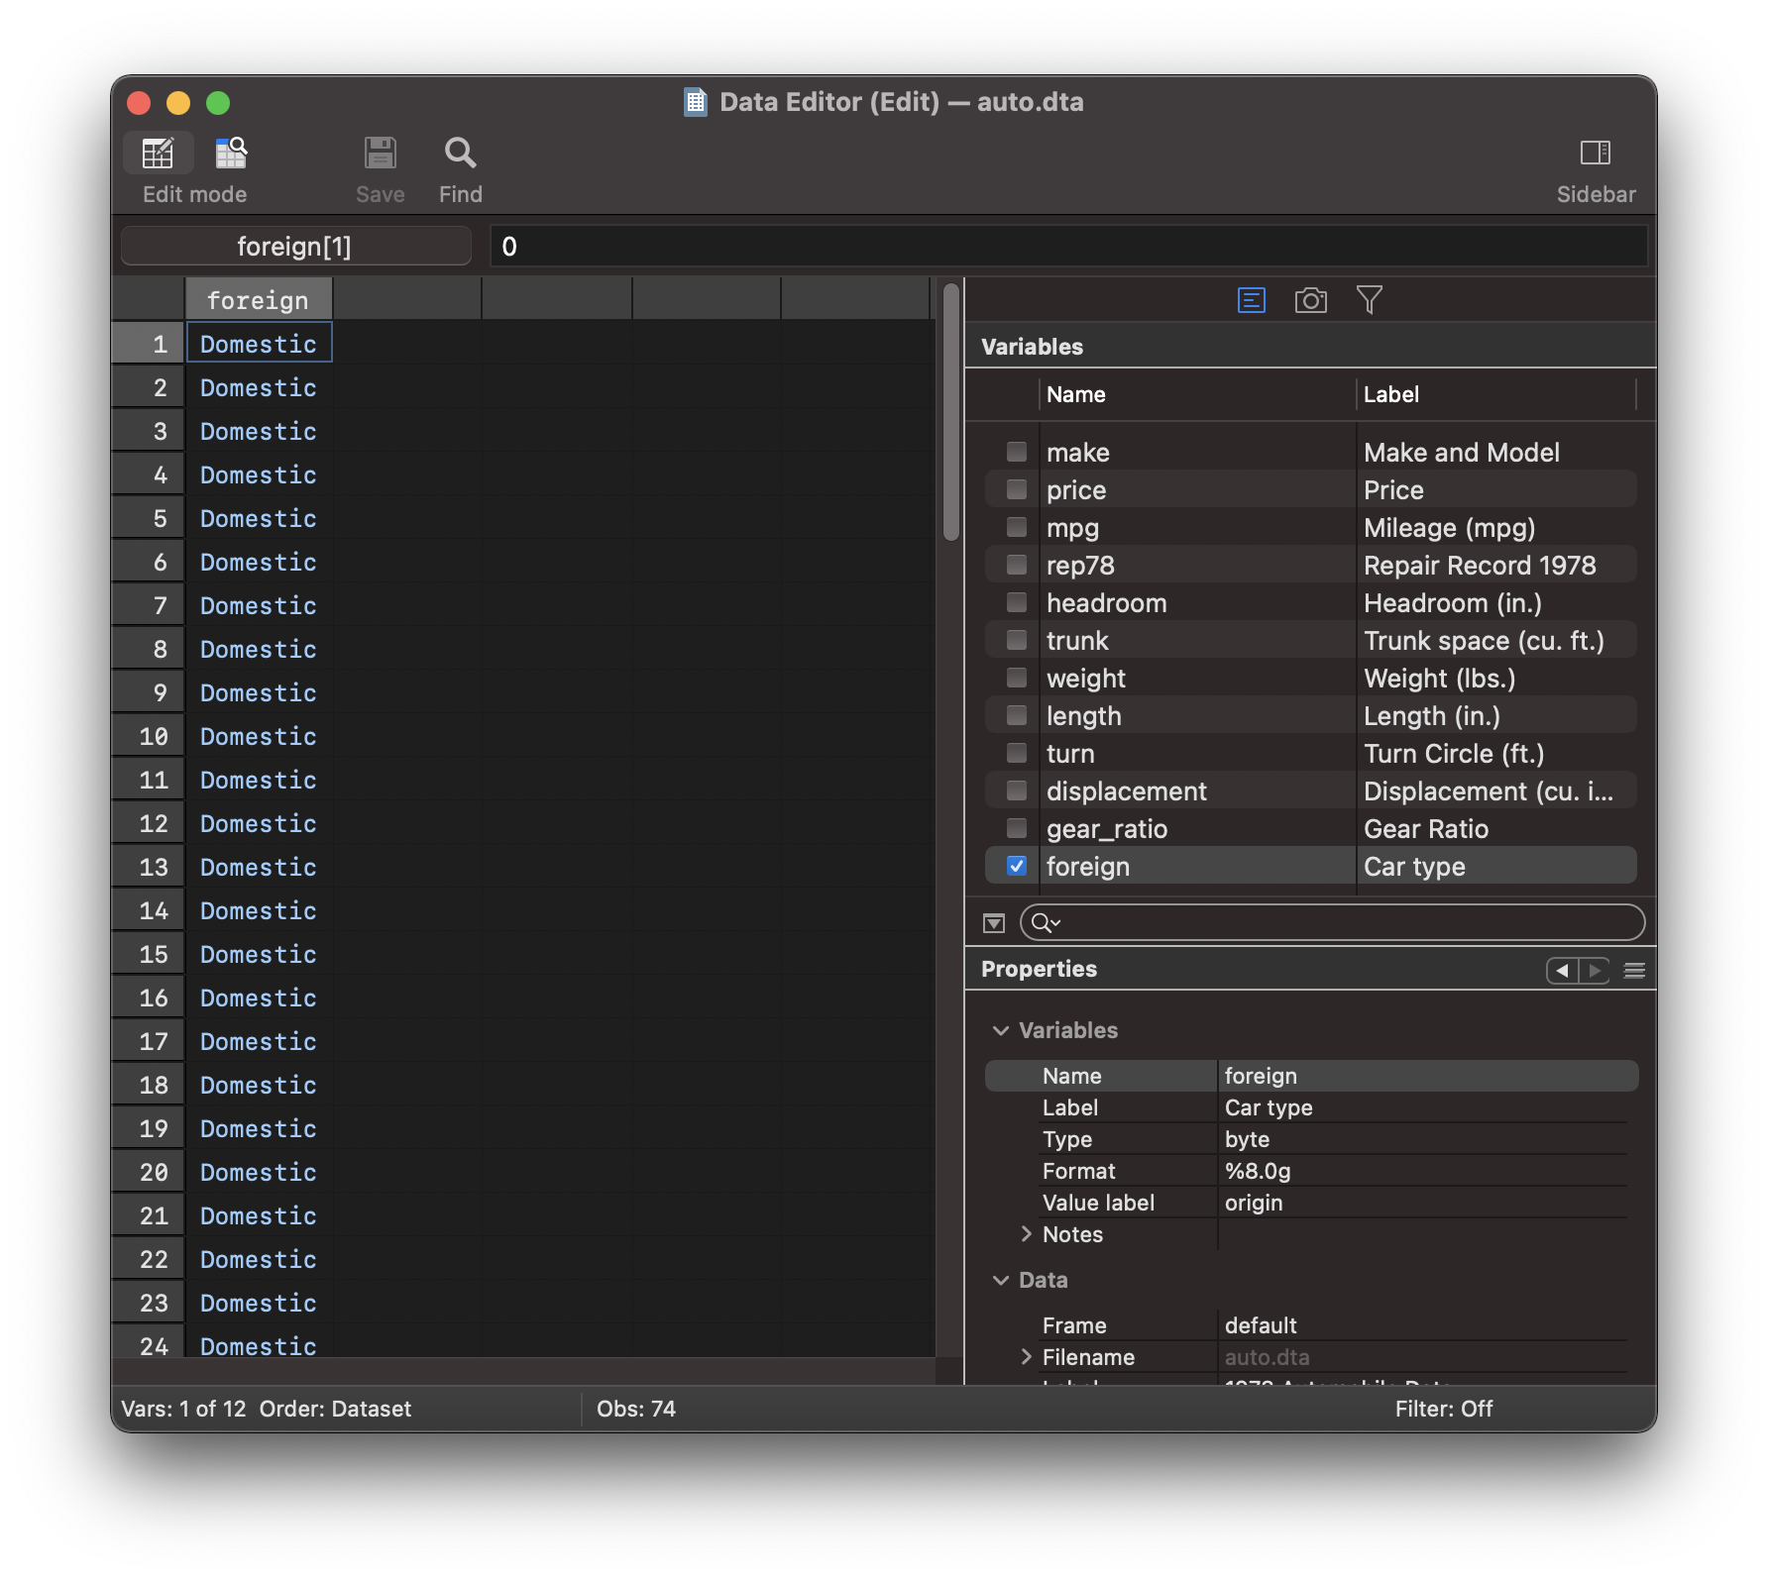The height and width of the screenshot is (1579, 1768).
Task: Open Find with magnifying glass icon
Action: click(x=461, y=153)
